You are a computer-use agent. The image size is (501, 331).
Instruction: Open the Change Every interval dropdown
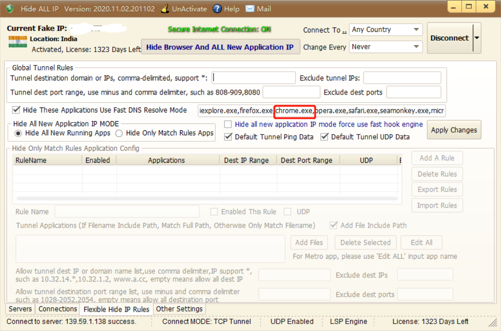pyautogui.click(x=385, y=47)
